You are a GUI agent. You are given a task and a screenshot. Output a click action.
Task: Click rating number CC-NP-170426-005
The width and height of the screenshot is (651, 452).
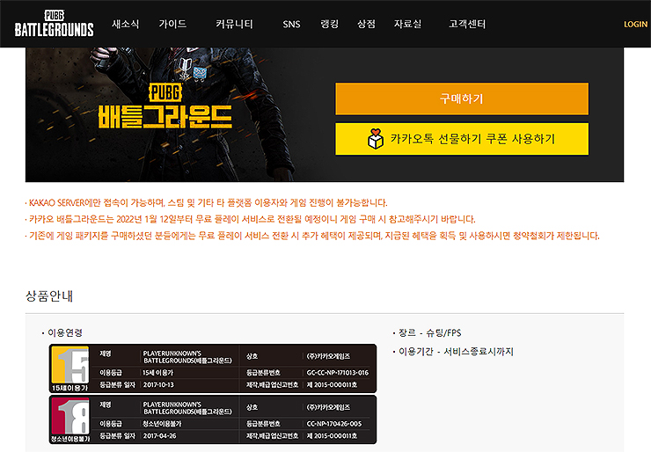[x=333, y=424]
